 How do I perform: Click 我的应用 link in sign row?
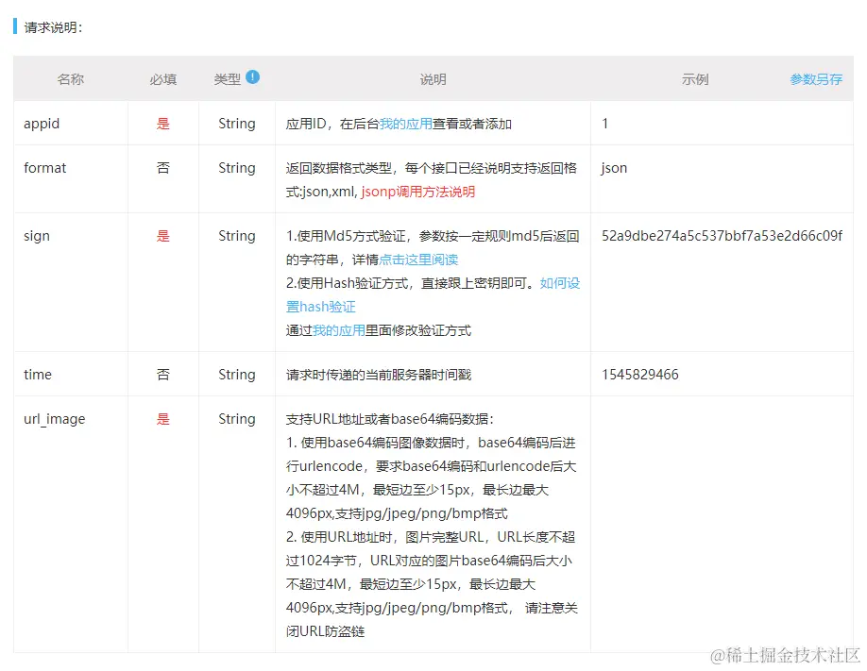pos(339,330)
